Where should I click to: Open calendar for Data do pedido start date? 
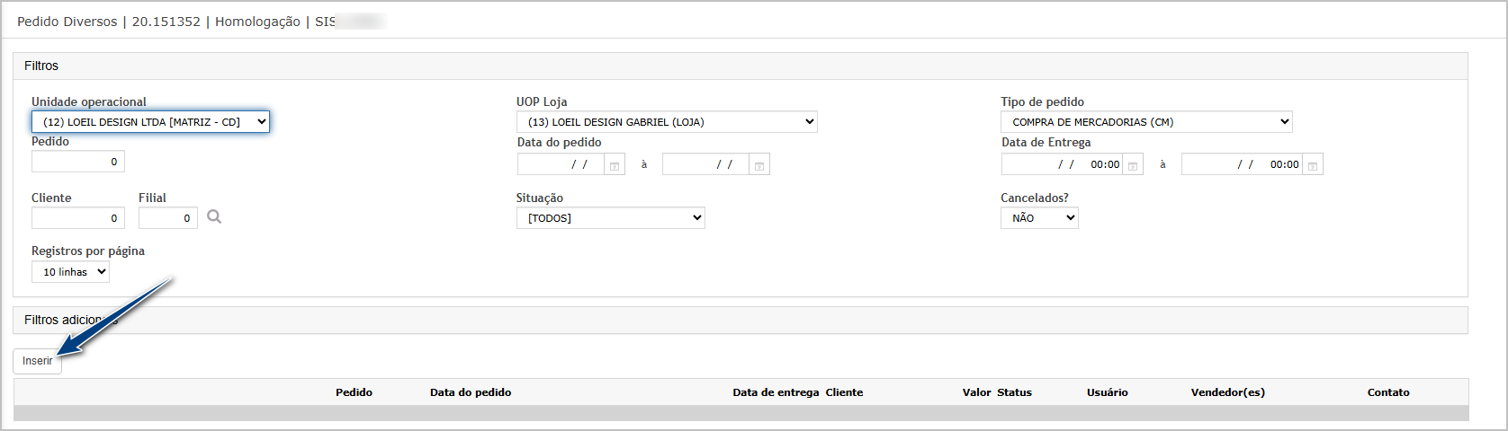coord(615,165)
